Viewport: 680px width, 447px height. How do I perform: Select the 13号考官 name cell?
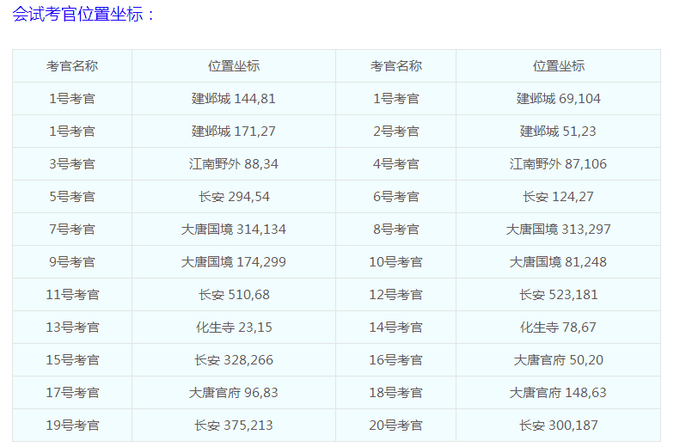click(x=72, y=328)
